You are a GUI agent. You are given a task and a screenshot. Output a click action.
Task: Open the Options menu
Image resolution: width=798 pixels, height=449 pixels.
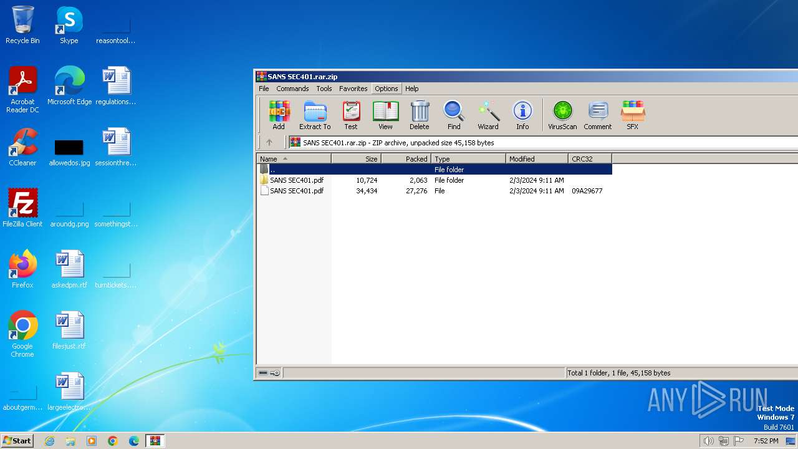point(387,89)
